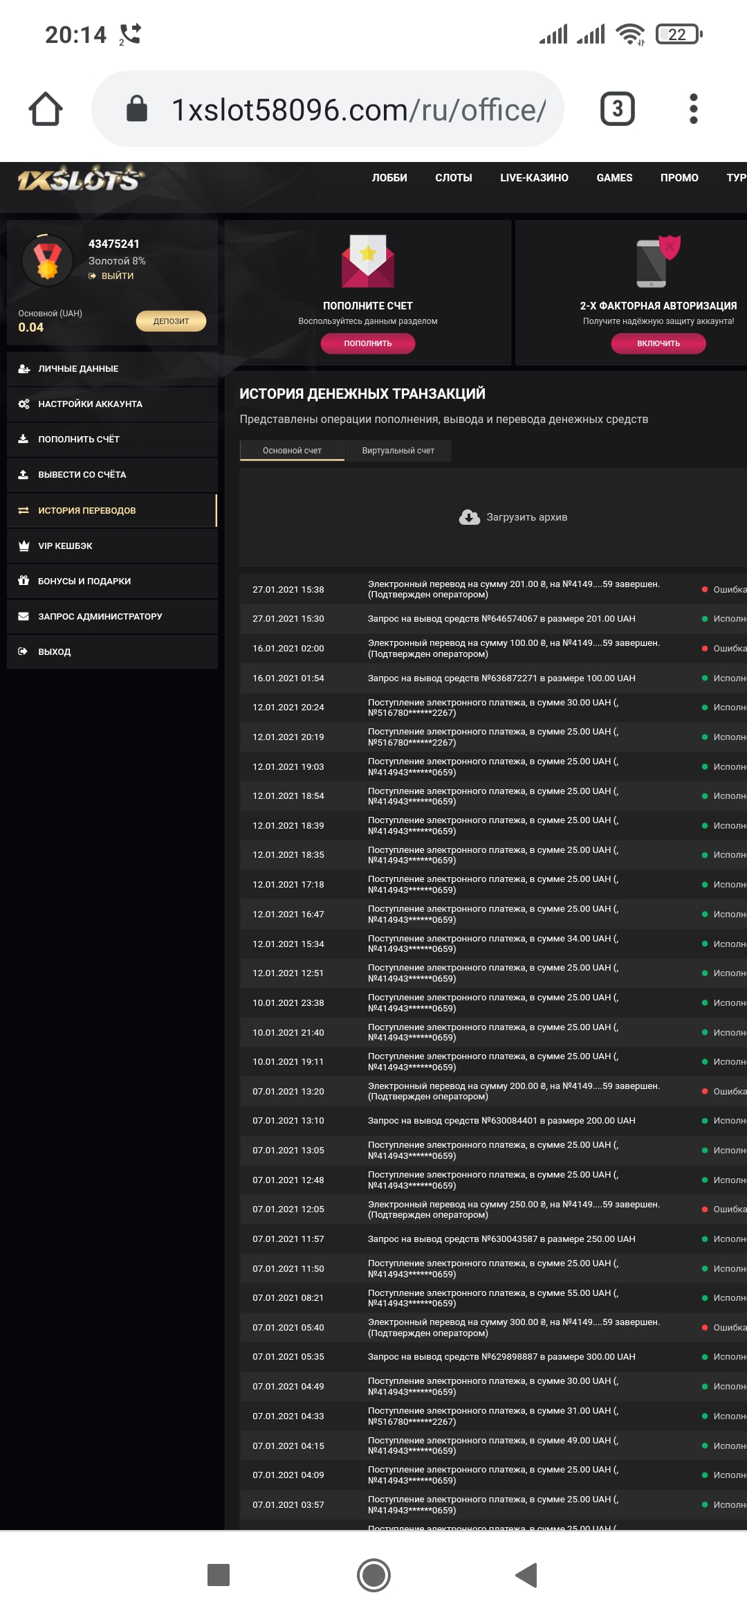Open VIP КЕШБЭК in sidebar
Screen dimensions: 747x1620
pos(65,546)
